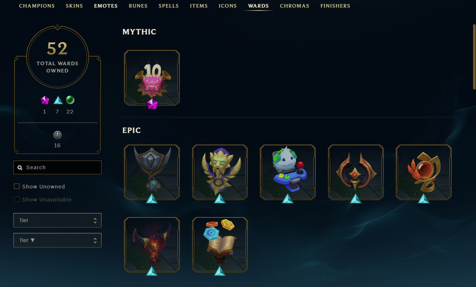
Task: Select the red crescent ring ward
Action: point(356,172)
